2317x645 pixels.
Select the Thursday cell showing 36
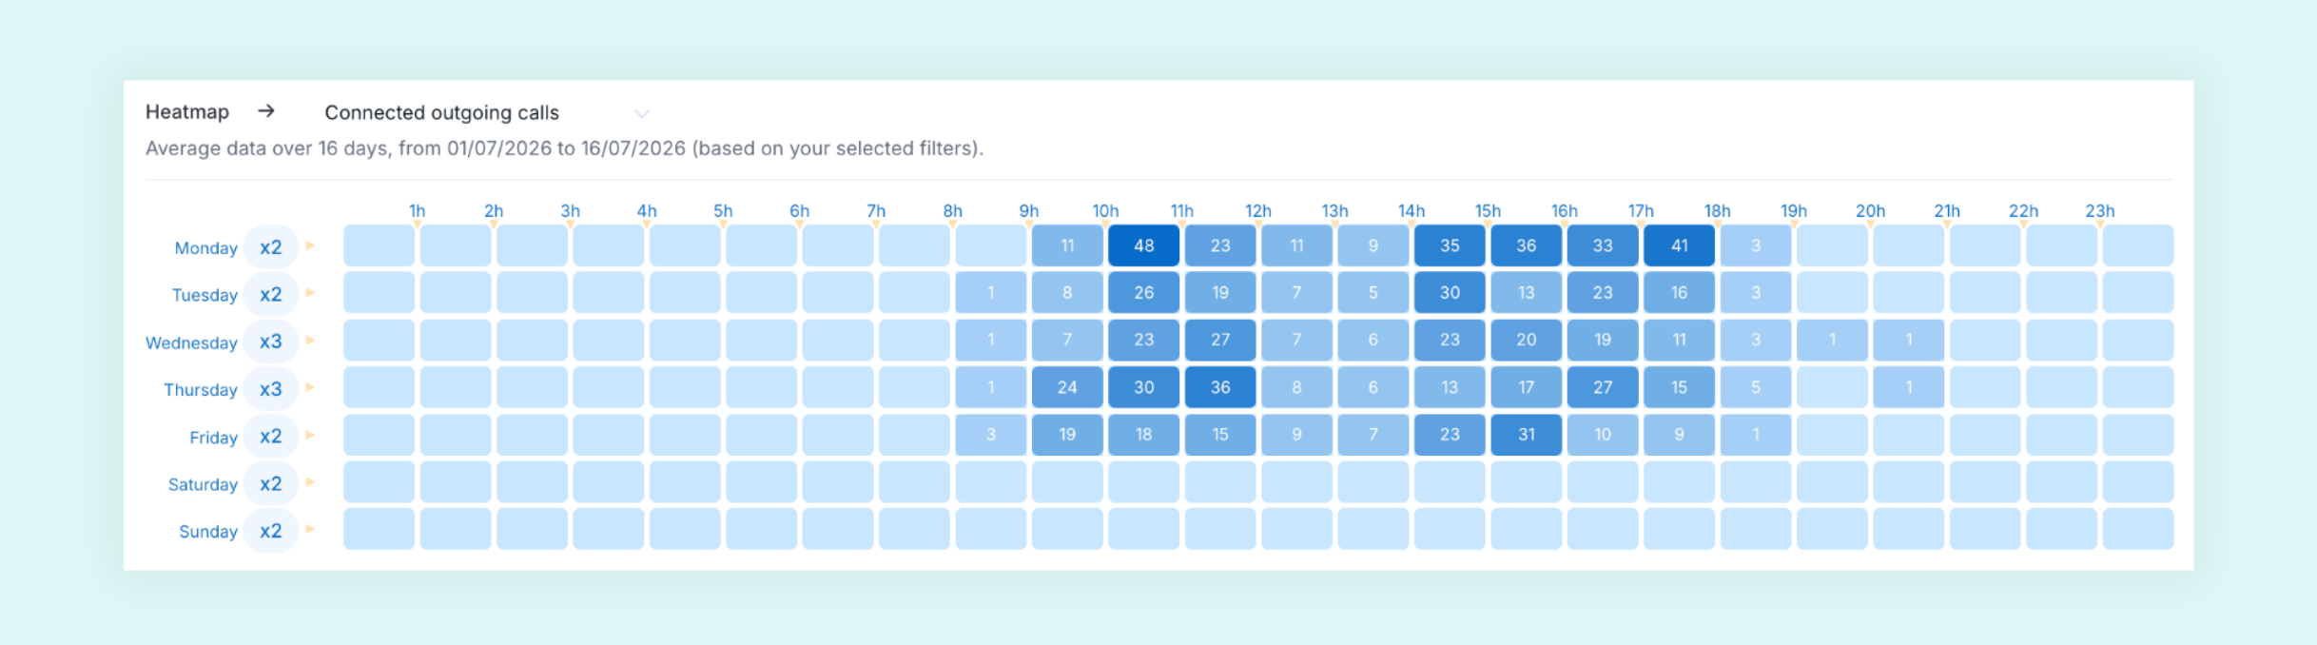tap(1220, 387)
